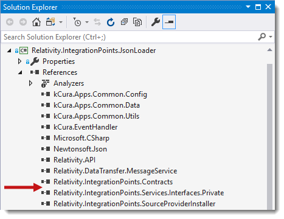284x219 pixels.
Task: Open Properties via wrench icon
Action: [x=156, y=22]
